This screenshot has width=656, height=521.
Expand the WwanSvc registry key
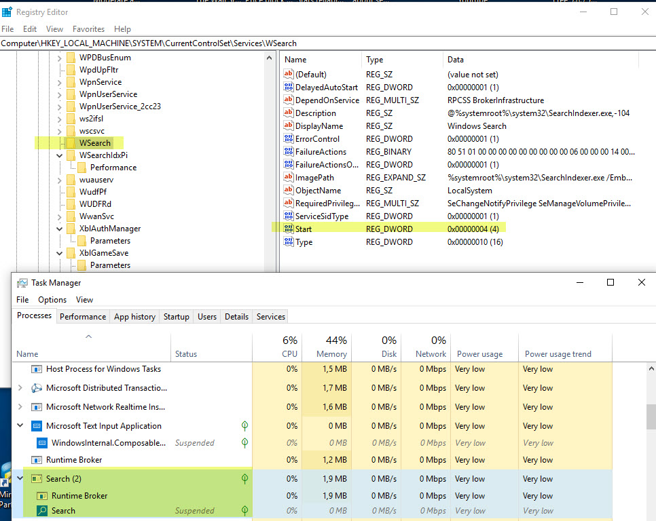tap(59, 217)
